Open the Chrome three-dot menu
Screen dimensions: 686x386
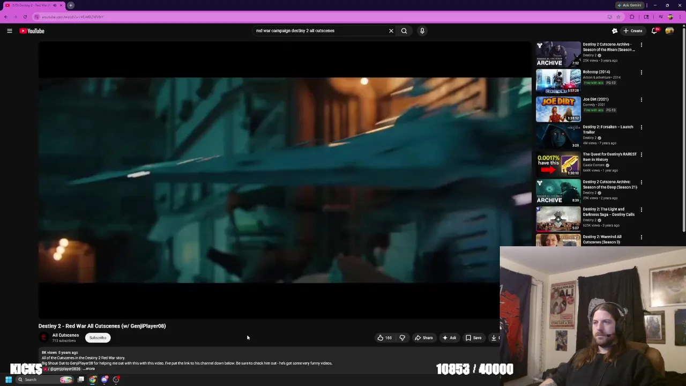681,17
